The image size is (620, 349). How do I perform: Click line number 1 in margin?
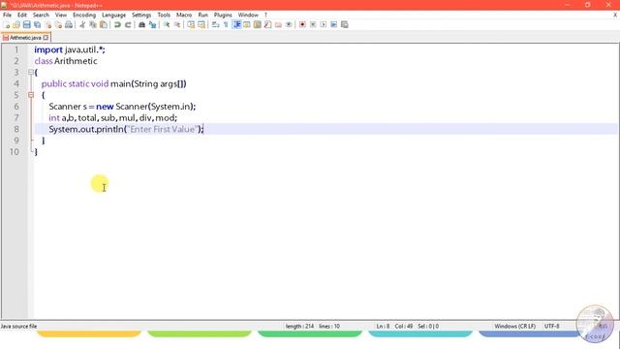tap(16, 49)
